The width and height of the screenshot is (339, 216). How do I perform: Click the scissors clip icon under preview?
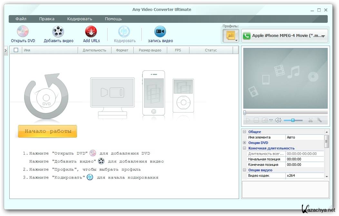click(311, 120)
